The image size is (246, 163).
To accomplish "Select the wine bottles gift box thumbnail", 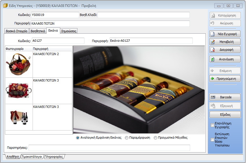I will pos(19,117).
